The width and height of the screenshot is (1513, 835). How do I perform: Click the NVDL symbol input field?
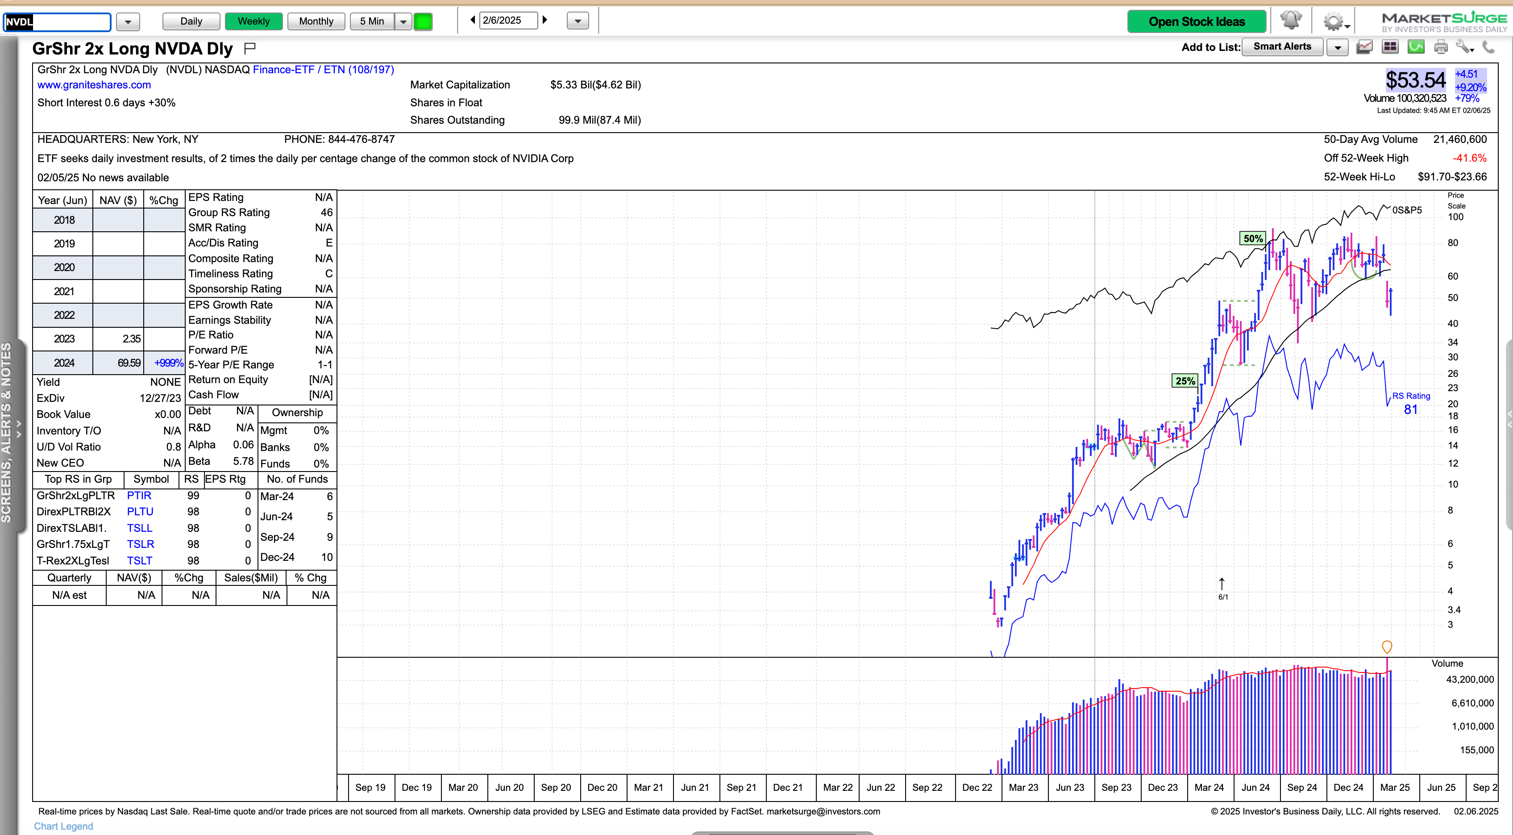pyautogui.click(x=57, y=22)
